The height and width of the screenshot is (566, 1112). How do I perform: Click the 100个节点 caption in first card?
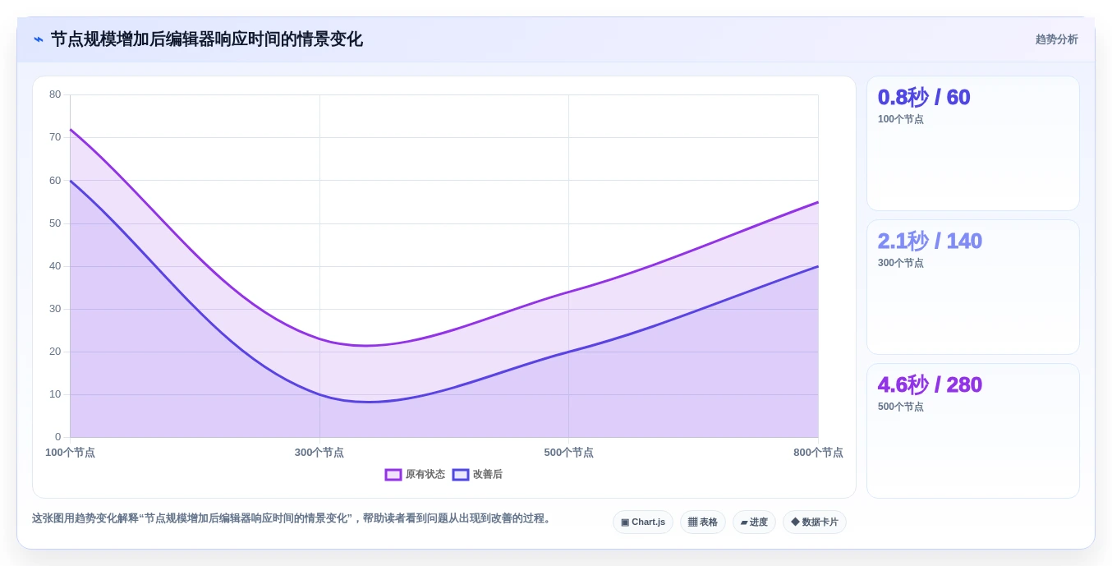tap(901, 119)
